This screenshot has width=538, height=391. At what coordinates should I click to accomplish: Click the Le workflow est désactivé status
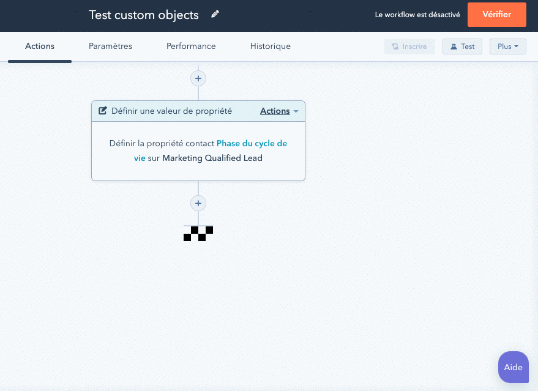point(417,15)
